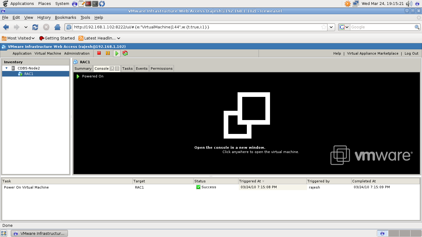Click the clock showing Wed Mar 24

tap(382, 4)
